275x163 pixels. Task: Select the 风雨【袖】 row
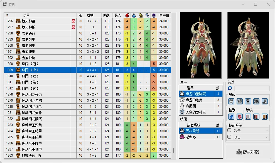[87, 76]
